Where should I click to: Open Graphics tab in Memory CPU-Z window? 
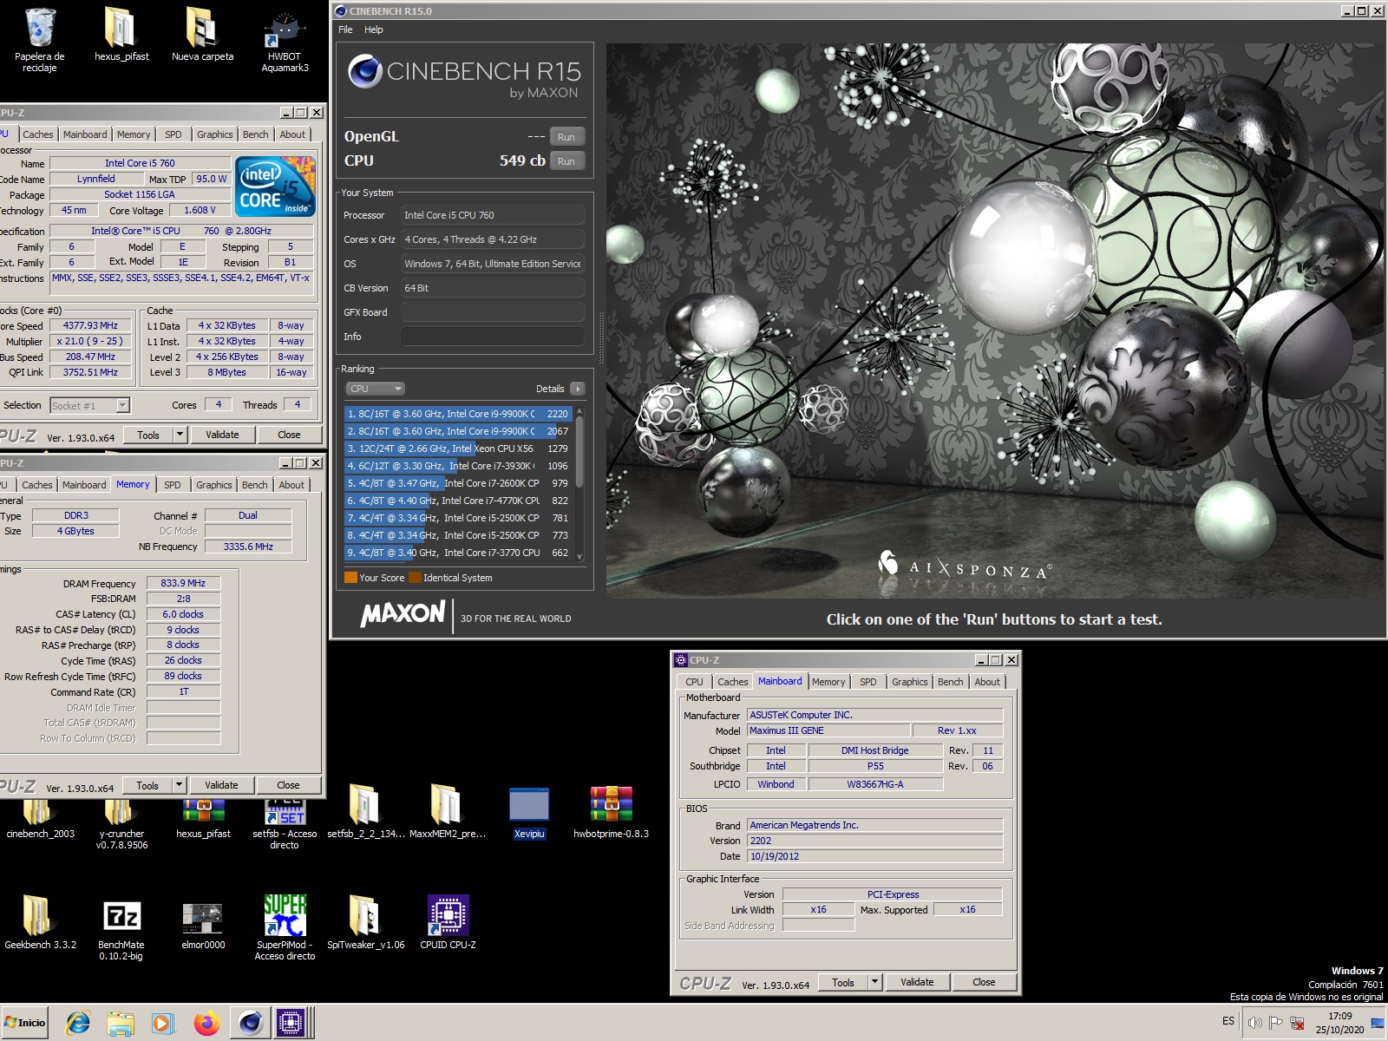tap(213, 485)
